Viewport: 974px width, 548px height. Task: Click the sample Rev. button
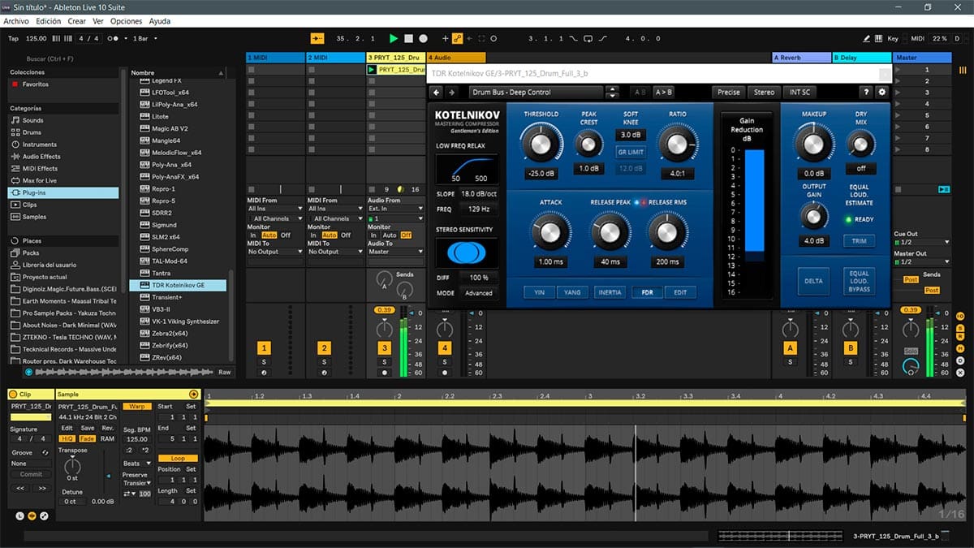108,428
